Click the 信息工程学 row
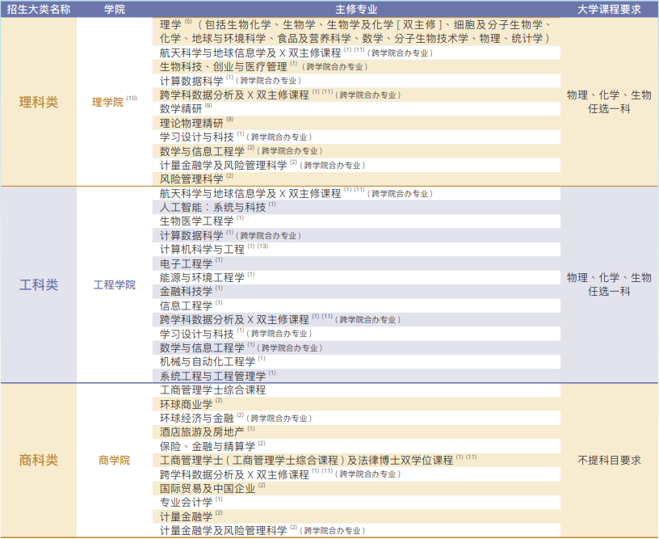The height and width of the screenshot is (539, 659). [356, 305]
